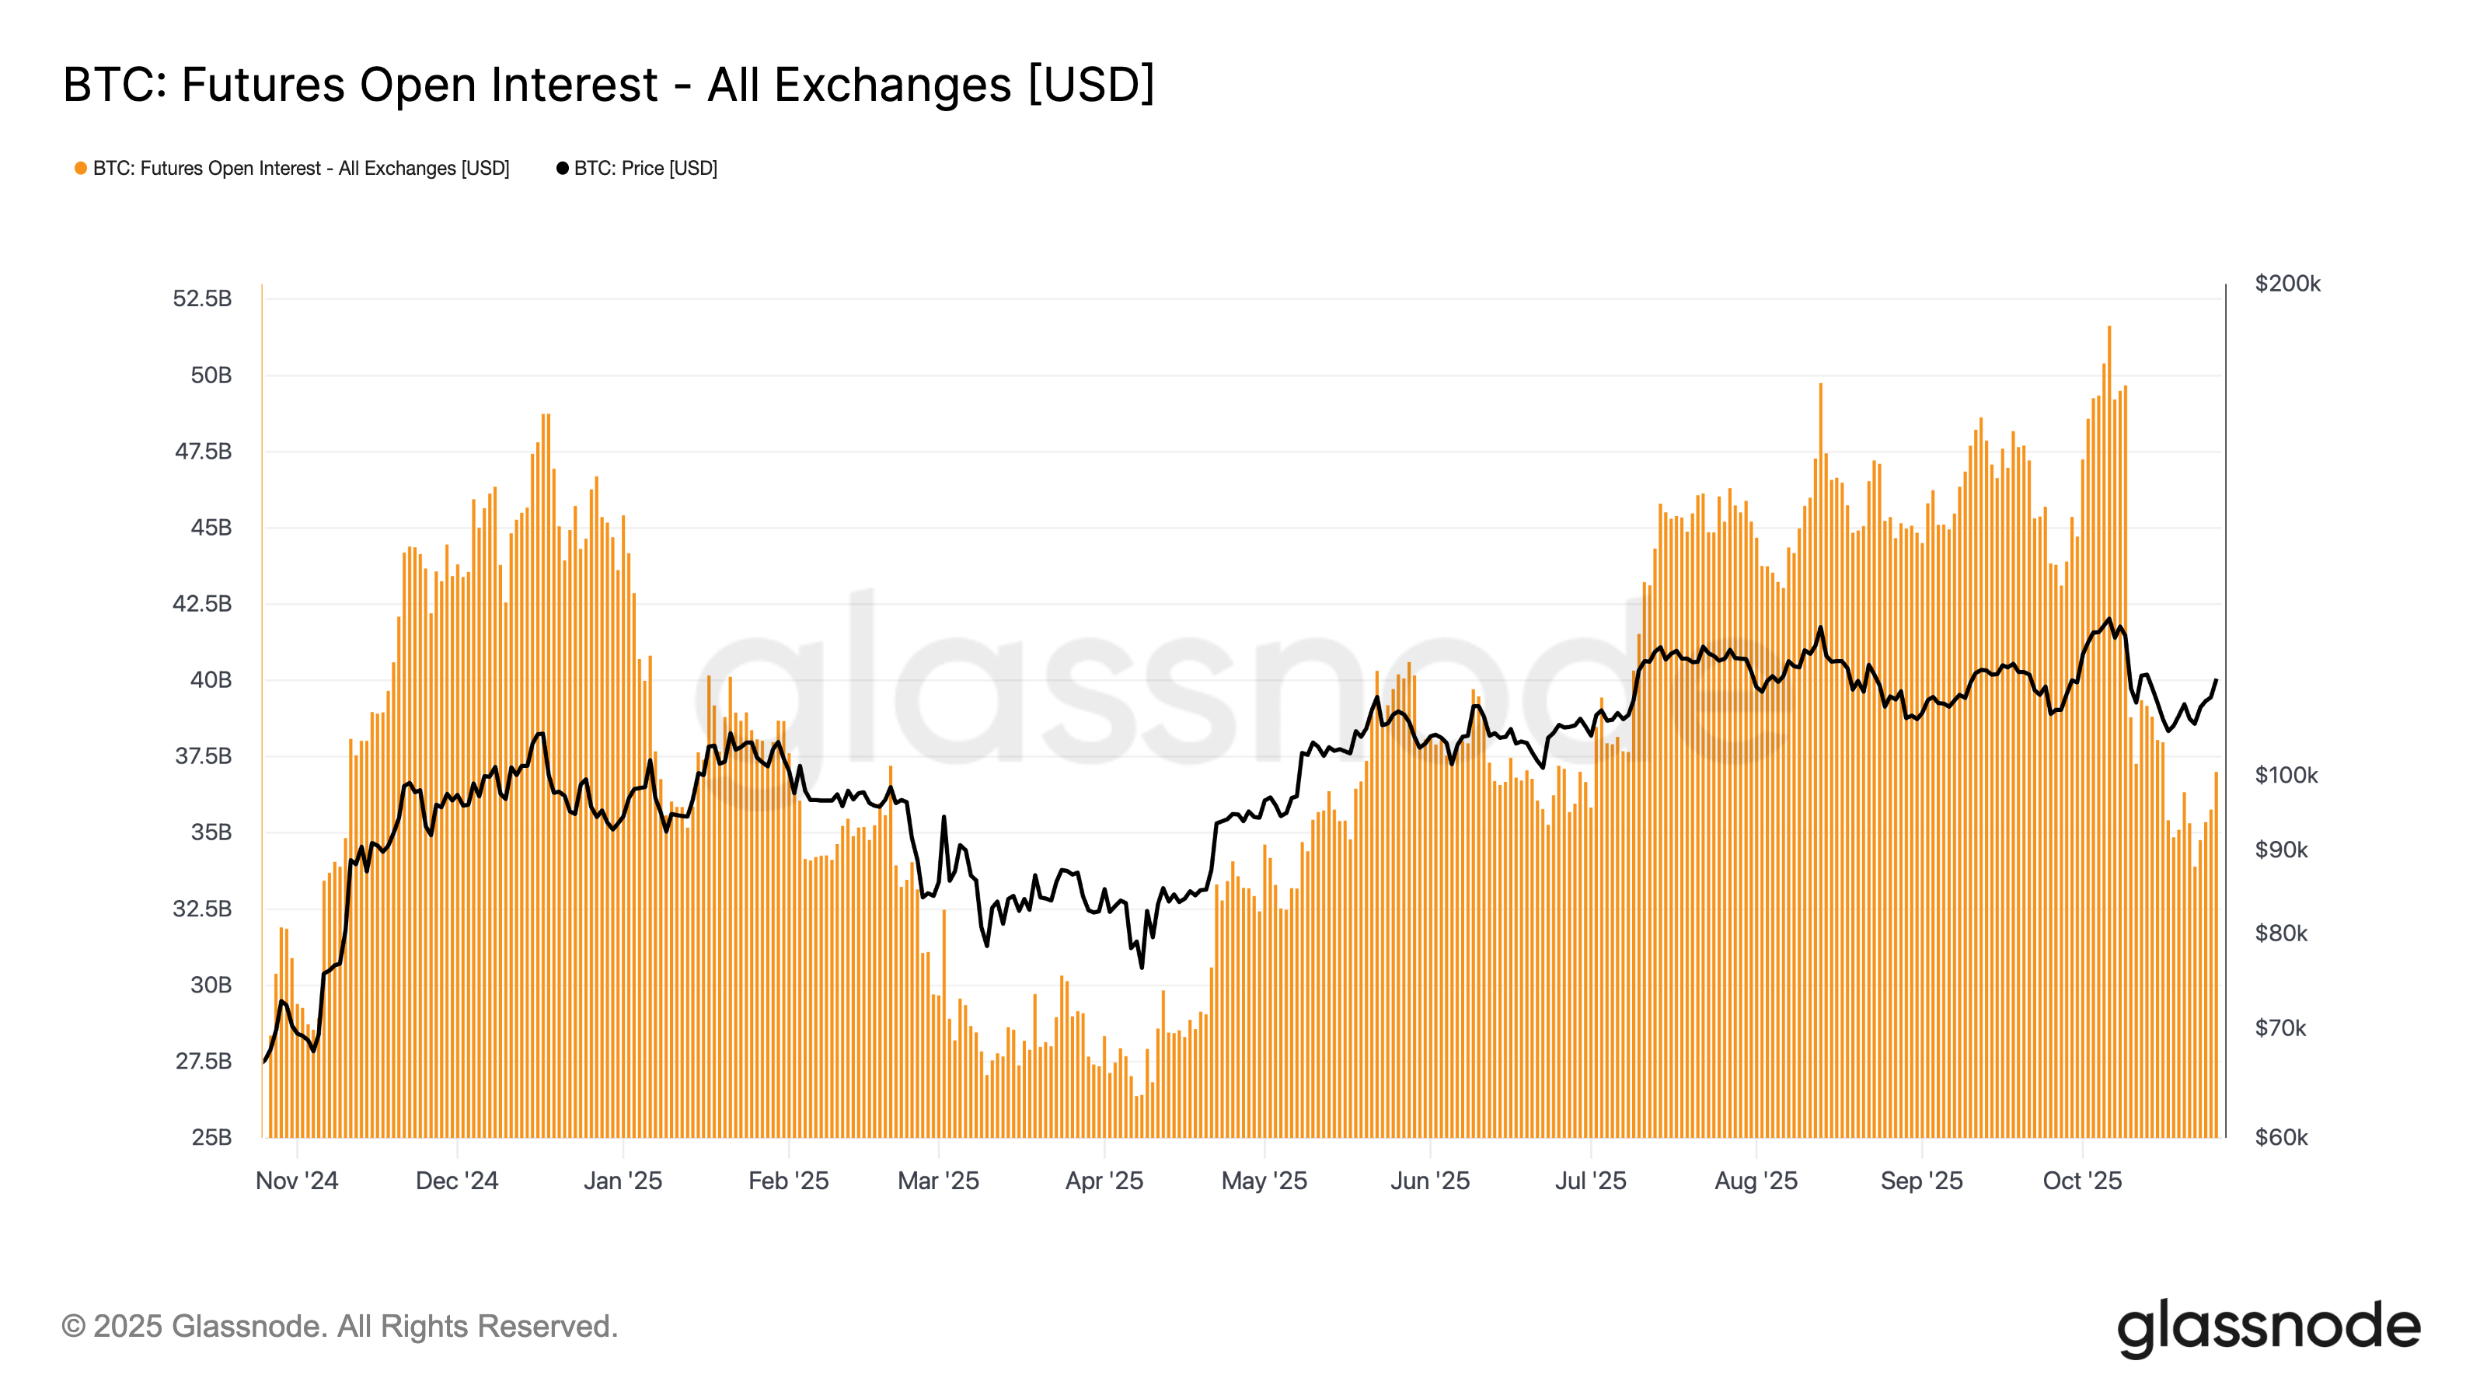Click the $60k right axis label
2487x1399 pixels.
[2281, 1137]
